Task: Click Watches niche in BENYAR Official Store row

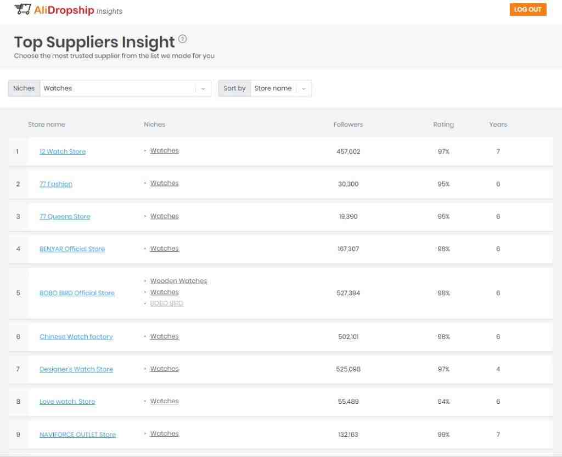Action: (x=165, y=249)
